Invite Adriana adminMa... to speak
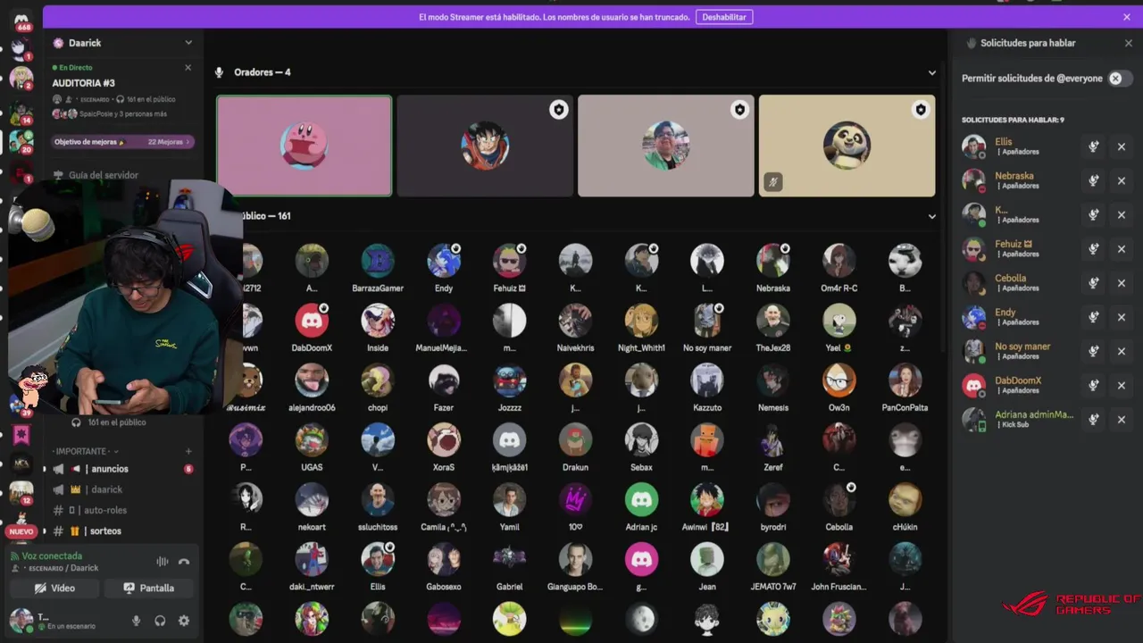Screen dimensions: 1143x643 1093,419
